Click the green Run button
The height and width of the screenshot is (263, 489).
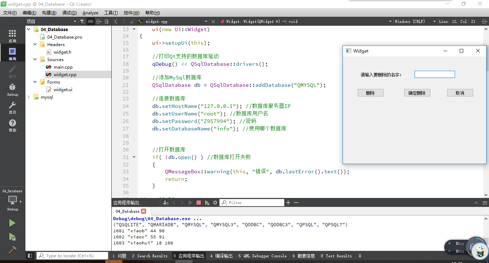[x=12, y=223]
